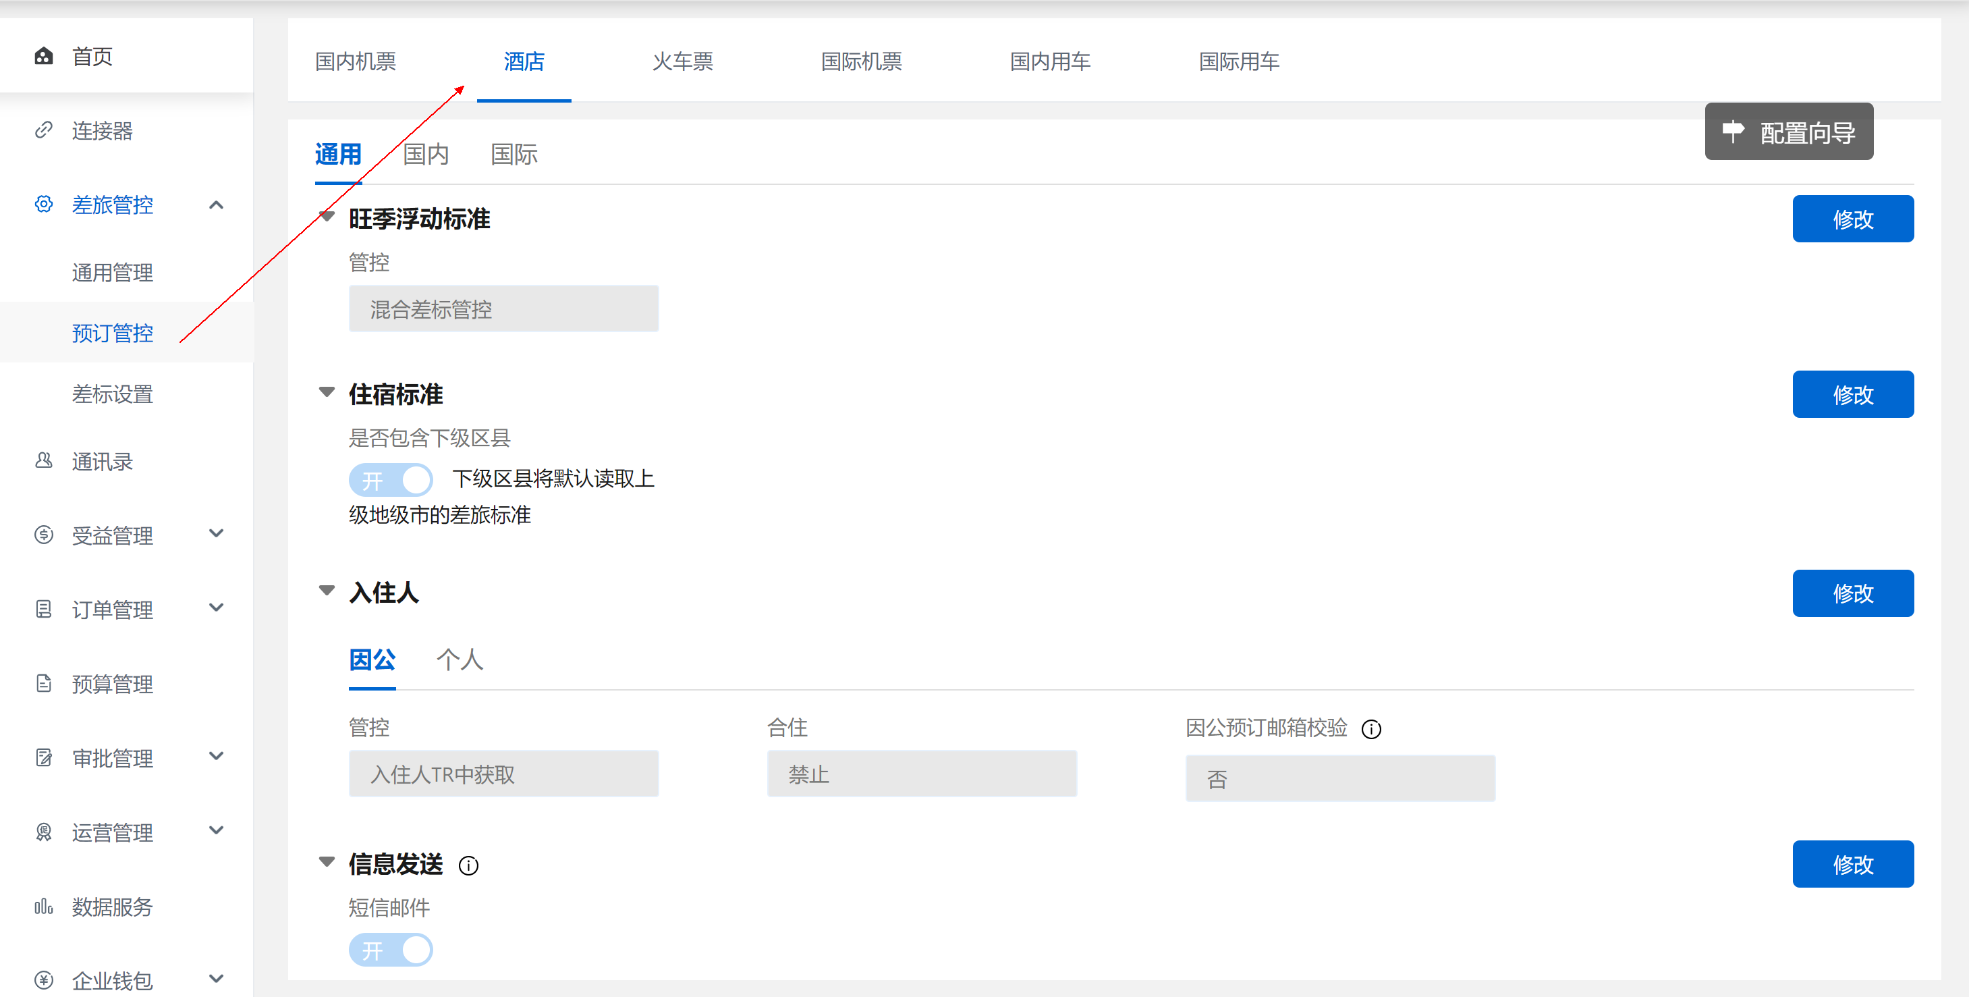The image size is (1969, 997).
Task: Click the info icon next to 因公预订邮箱校验
Action: [1371, 730]
